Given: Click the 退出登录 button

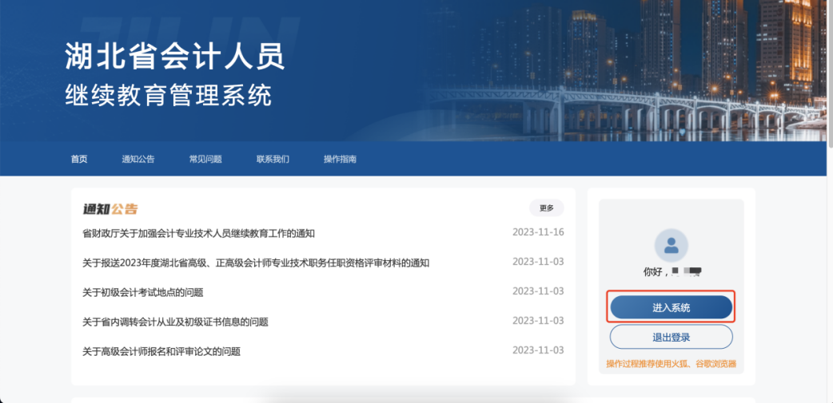Looking at the screenshot, I should [671, 337].
